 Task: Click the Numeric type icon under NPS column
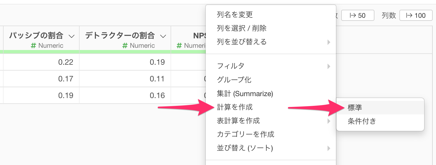point(179,46)
